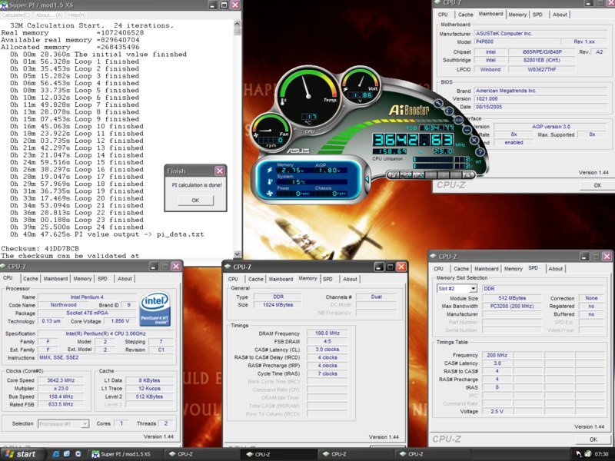
Task: Select the SPD tab in the Timings CPU-Z window
Action: pyautogui.click(x=327, y=279)
